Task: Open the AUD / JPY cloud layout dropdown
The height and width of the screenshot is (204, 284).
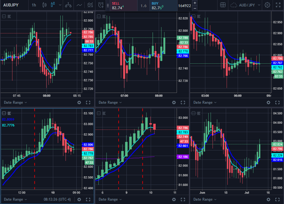Action: [x=246, y=5]
